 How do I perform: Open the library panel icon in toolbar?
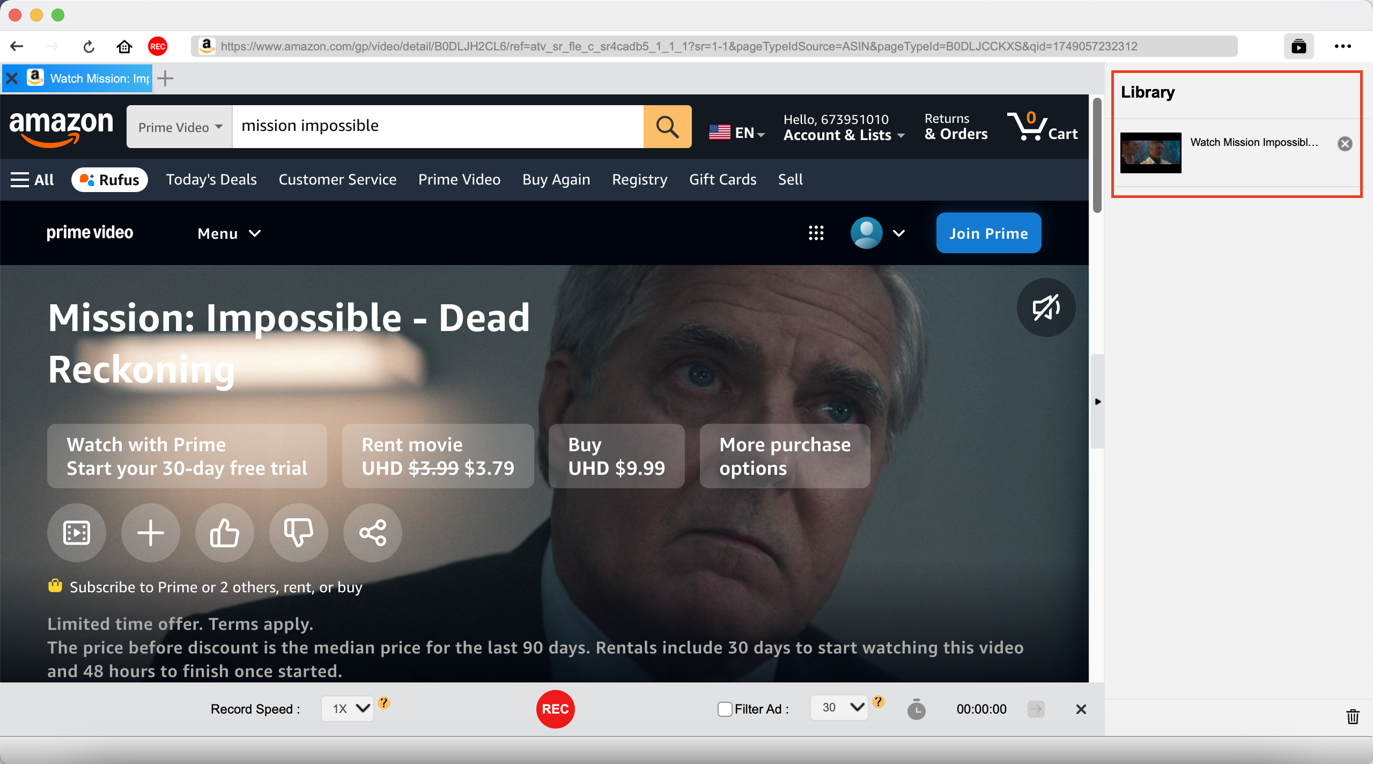click(1298, 46)
